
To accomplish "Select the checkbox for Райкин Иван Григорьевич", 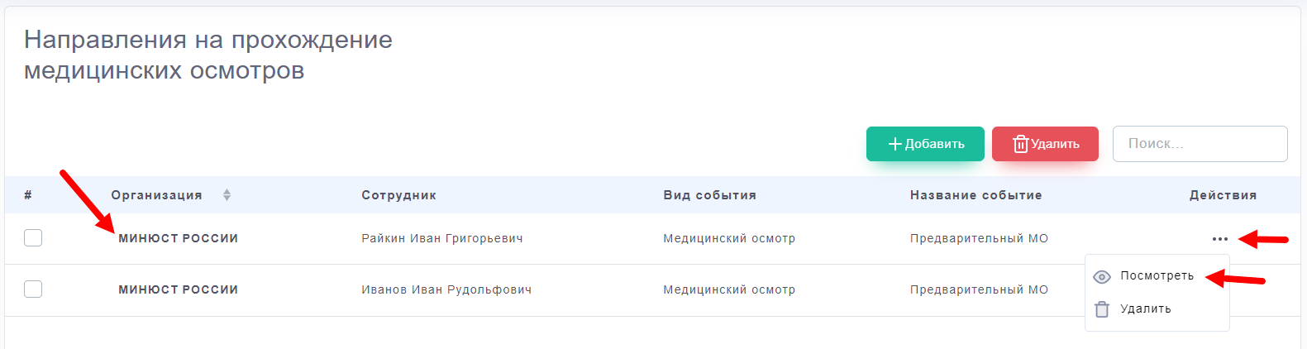I will 33,238.
